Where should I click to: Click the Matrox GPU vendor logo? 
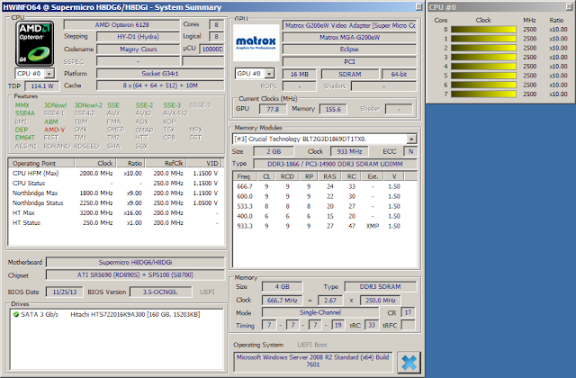click(256, 42)
